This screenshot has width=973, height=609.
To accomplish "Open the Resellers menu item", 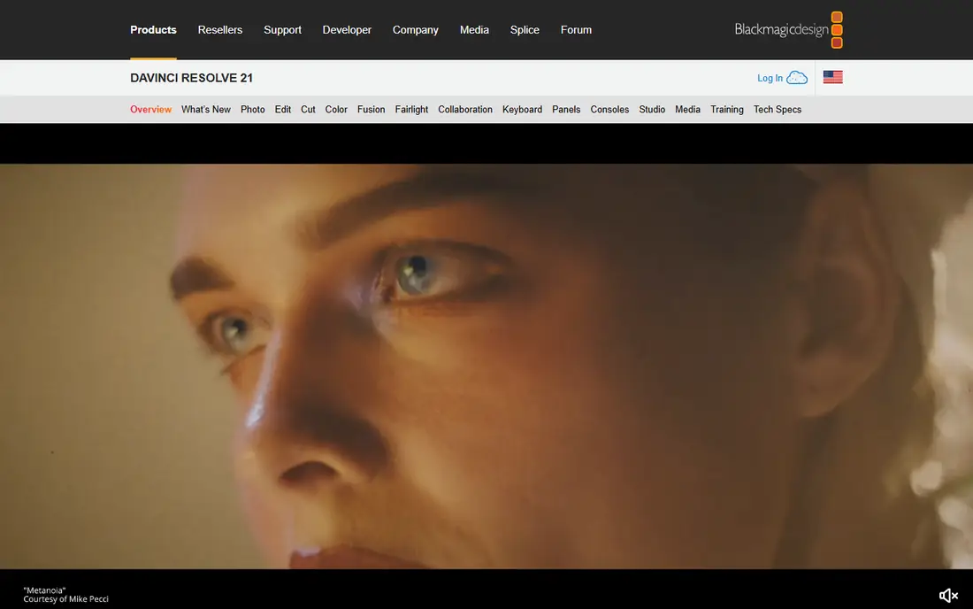I will (x=220, y=30).
